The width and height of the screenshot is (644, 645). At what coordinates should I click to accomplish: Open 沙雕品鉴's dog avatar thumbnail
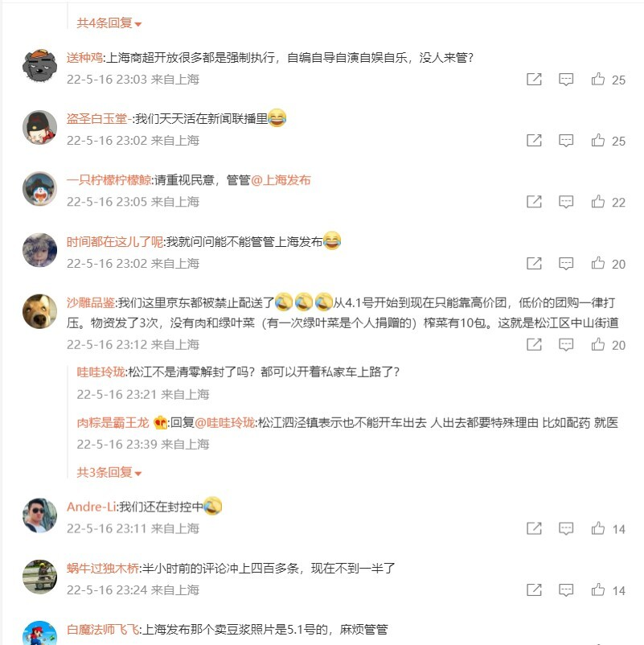[x=39, y=311]
